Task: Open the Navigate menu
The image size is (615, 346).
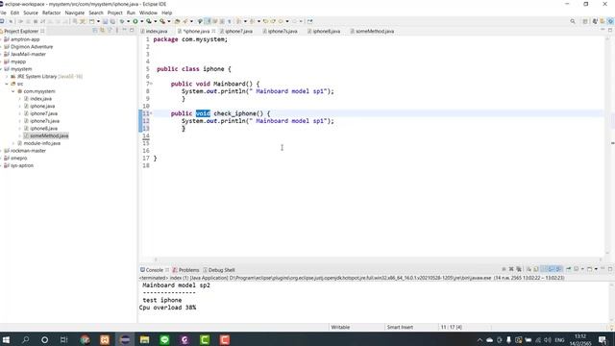Action: click(75, 12)
